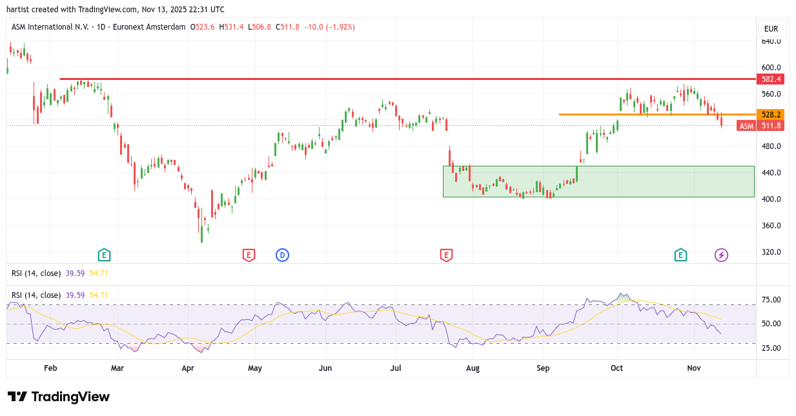Select the upper RSI (14, close) legend
Viewport: 796px width, 416px height.
[36, 273]
